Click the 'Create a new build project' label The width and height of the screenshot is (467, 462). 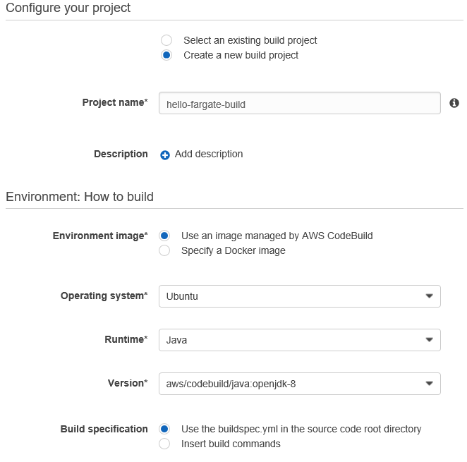click(x=241, y=56)
